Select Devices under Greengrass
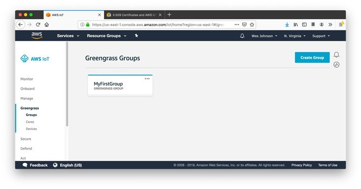This screenshot has height=189, width=361. (x=31, y=129)
